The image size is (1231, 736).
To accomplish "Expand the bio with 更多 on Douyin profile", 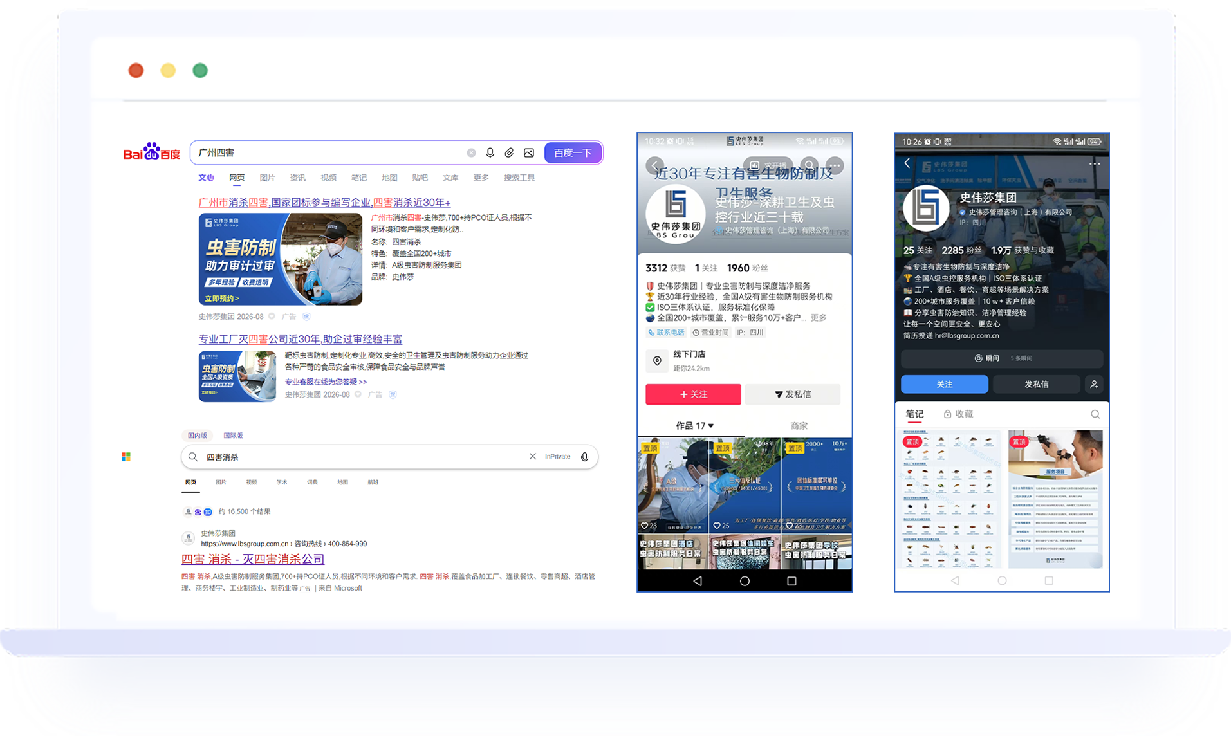I will (819, 318).
